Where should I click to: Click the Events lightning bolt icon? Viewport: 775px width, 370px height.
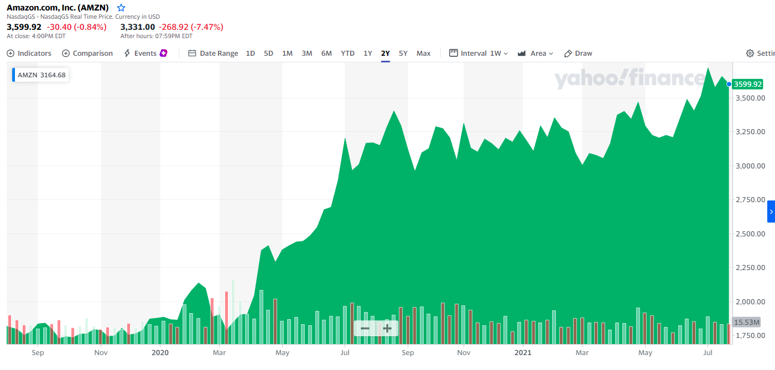[127, 54]
